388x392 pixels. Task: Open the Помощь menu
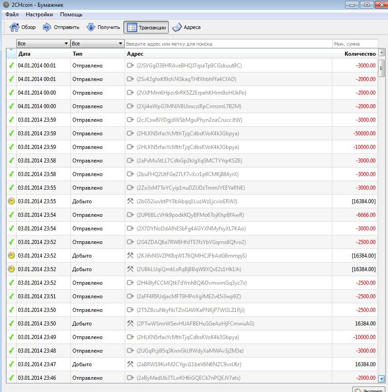(x=71, y=14)
